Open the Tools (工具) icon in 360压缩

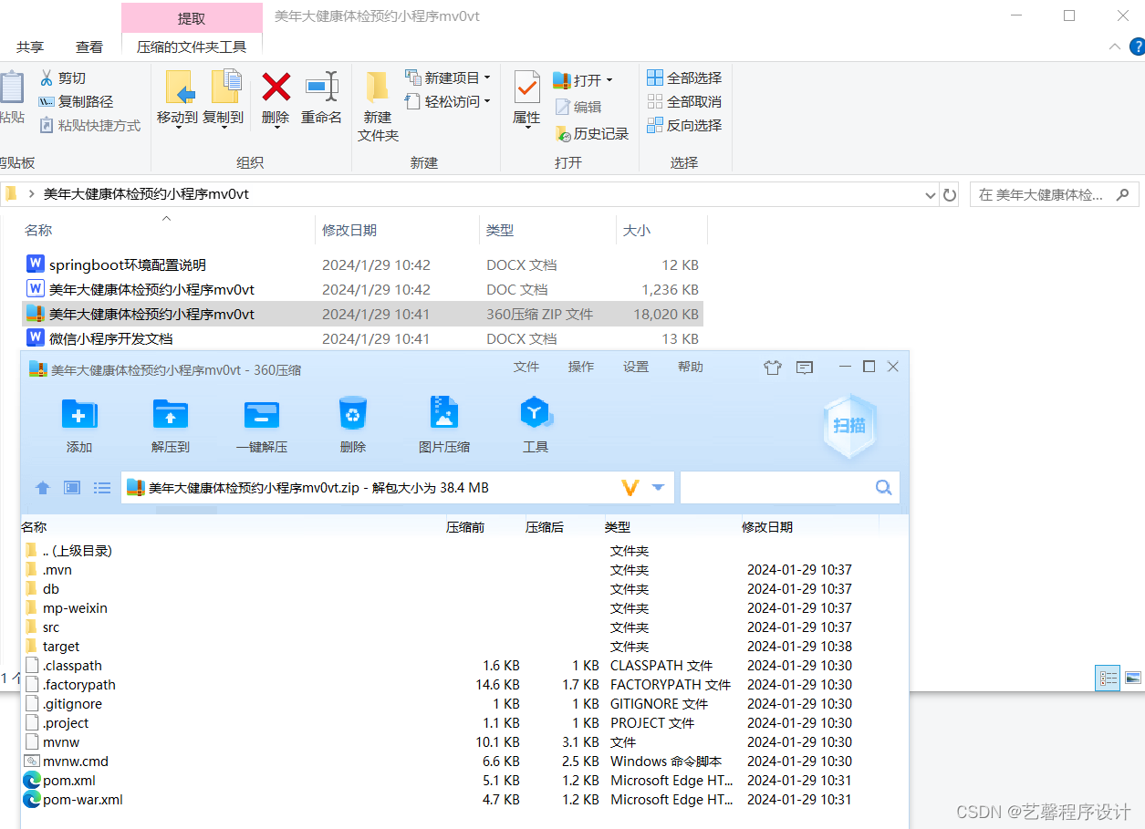(536, 413)
